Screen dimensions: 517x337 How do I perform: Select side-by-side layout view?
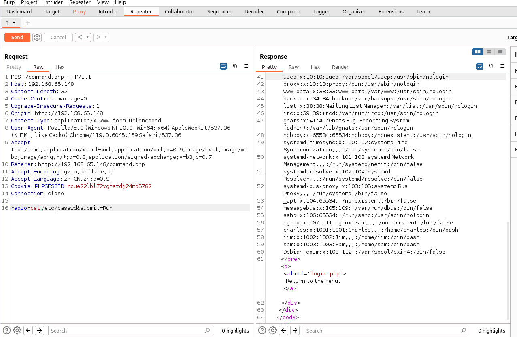coord(478,52)
